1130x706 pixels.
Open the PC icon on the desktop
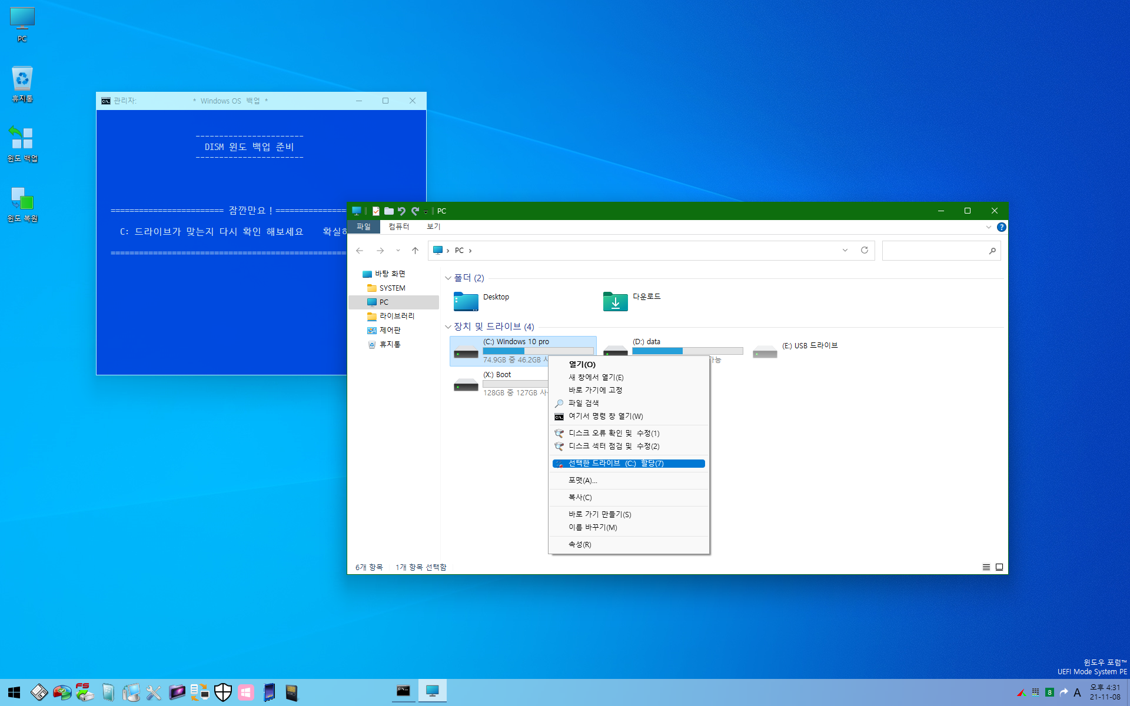pos(22,25)
